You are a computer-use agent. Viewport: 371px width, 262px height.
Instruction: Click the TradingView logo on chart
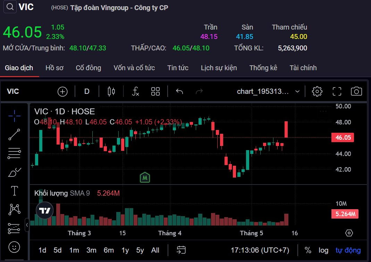point(44,210)
